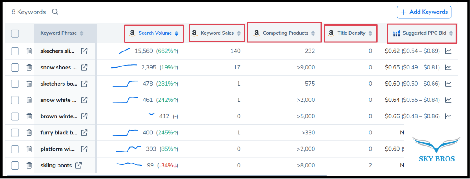
Task: Select the skiing boots keyword phrase text
Action: (56, 165)
